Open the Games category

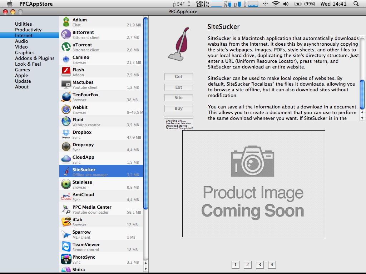[23, 70]
